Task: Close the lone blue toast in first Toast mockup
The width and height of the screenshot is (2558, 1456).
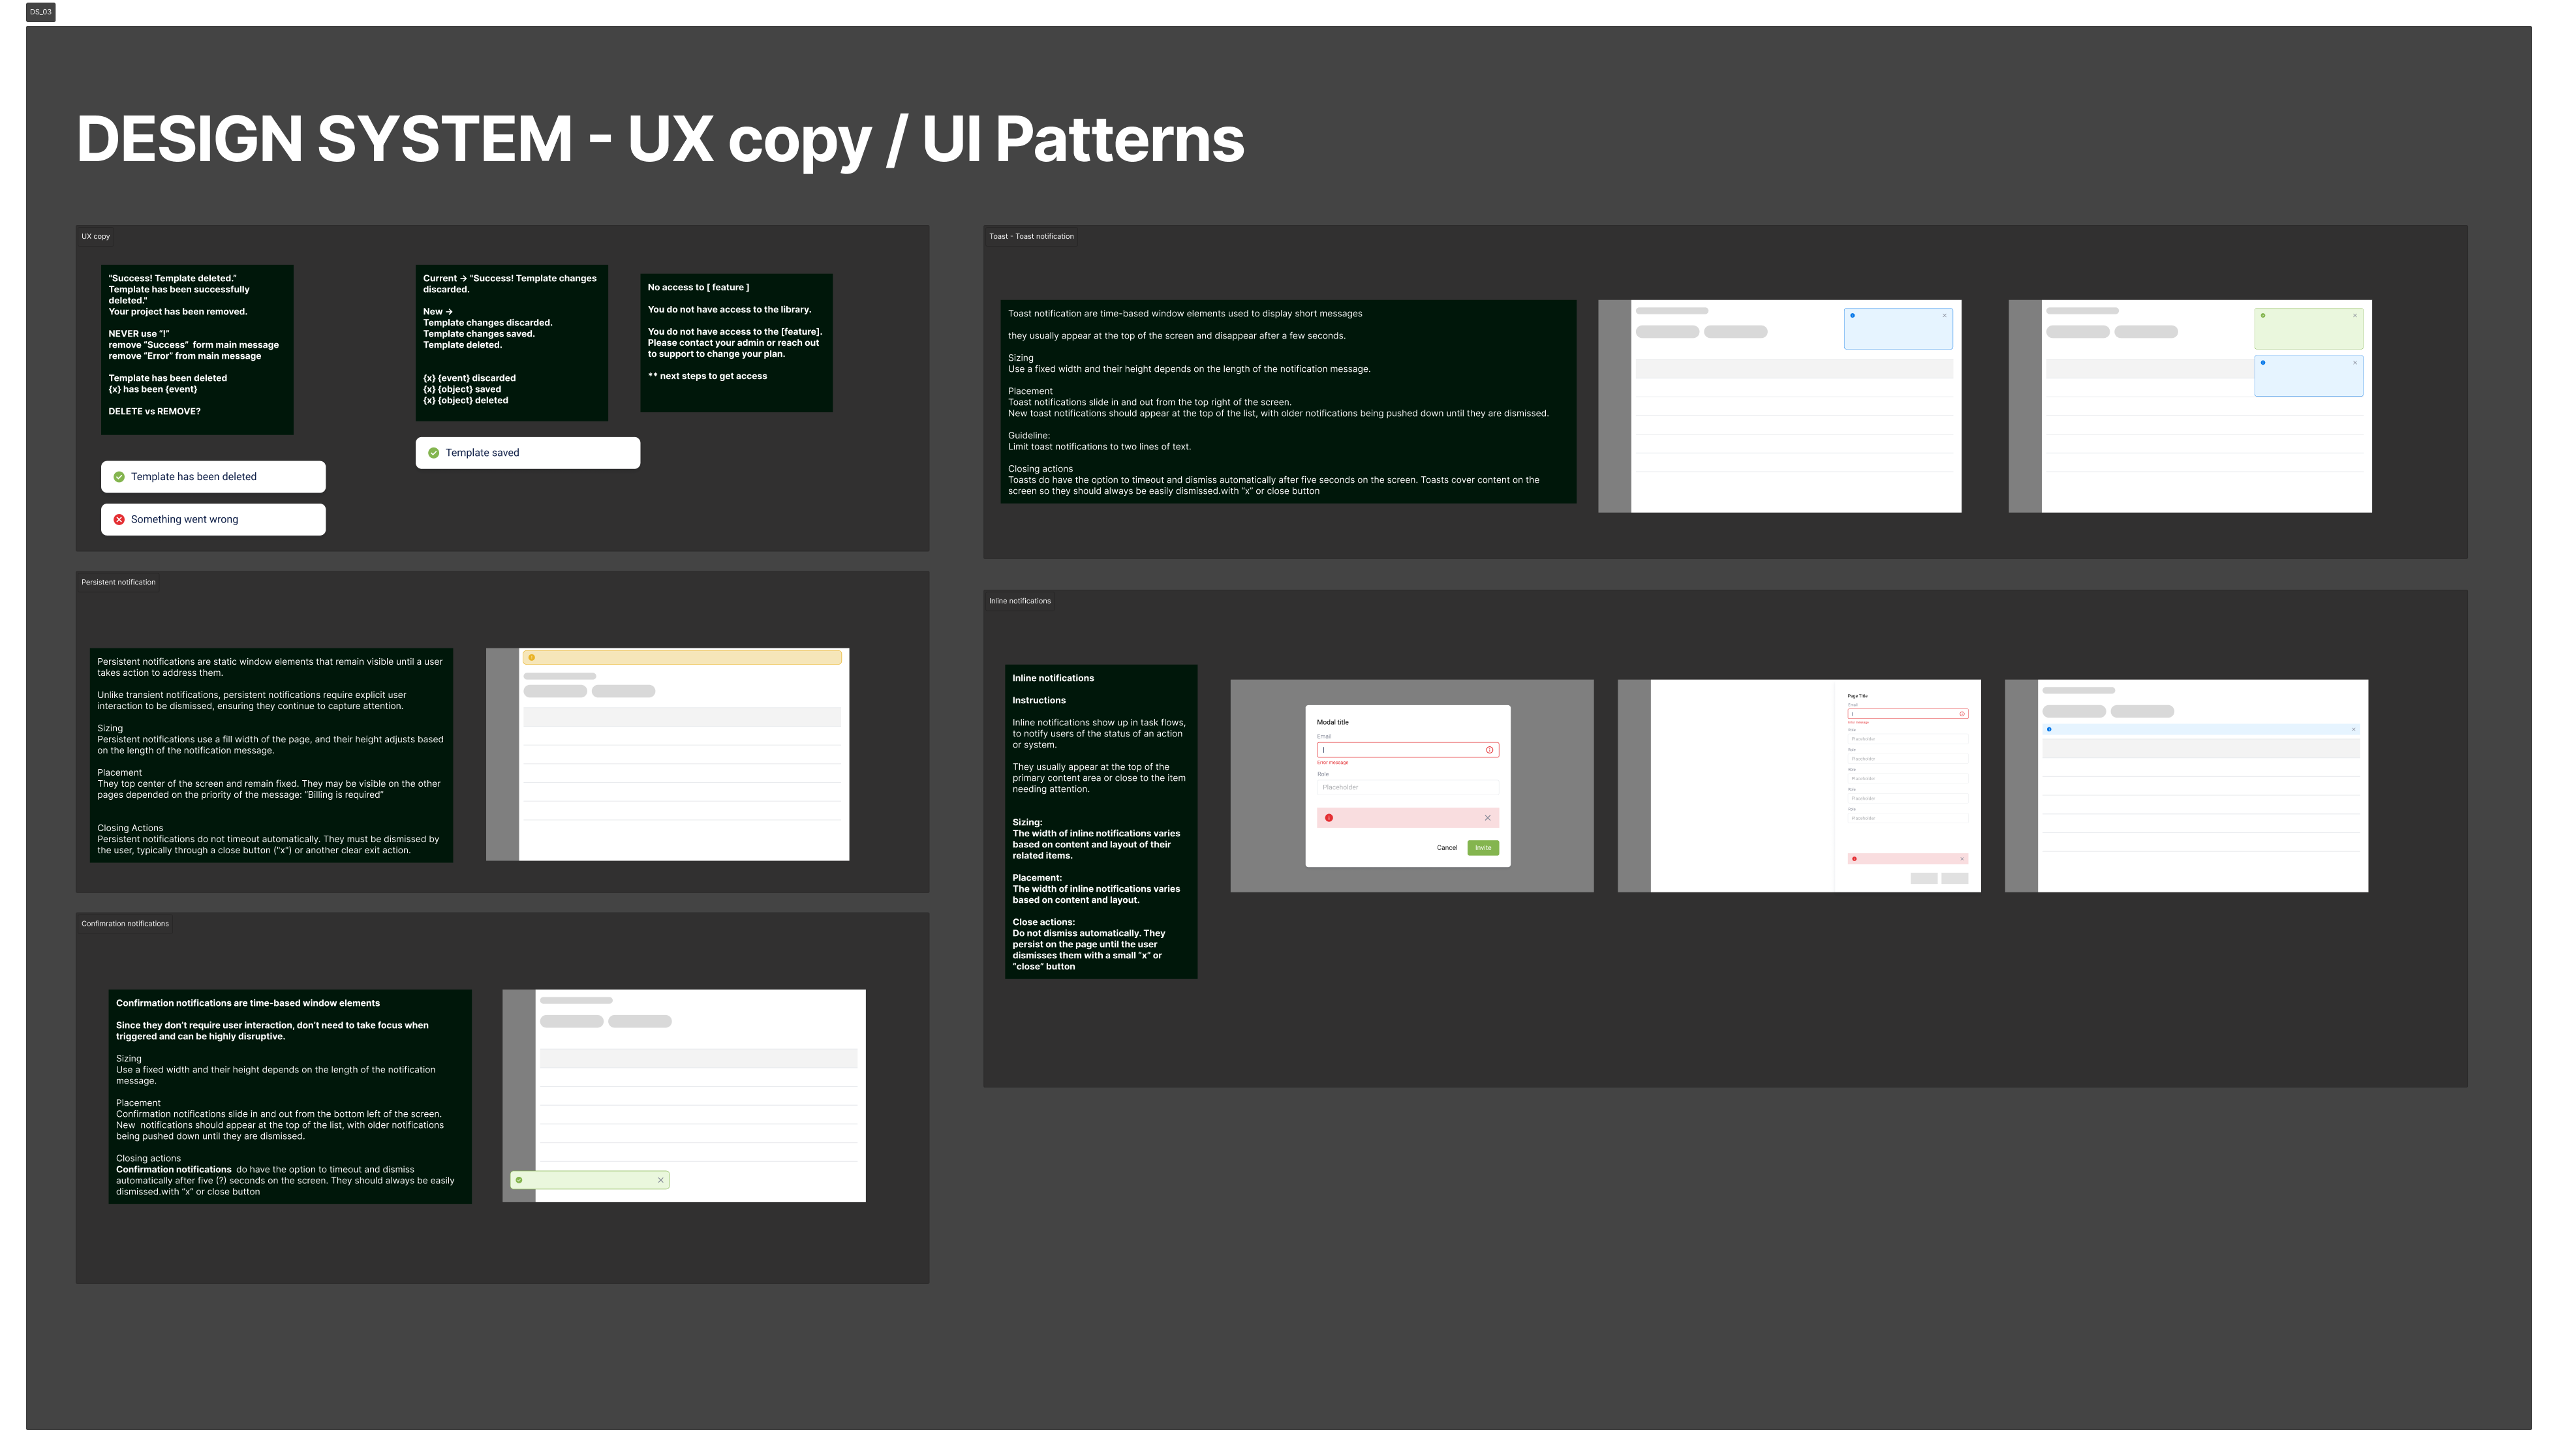Action: click(x=1944, y=316)
